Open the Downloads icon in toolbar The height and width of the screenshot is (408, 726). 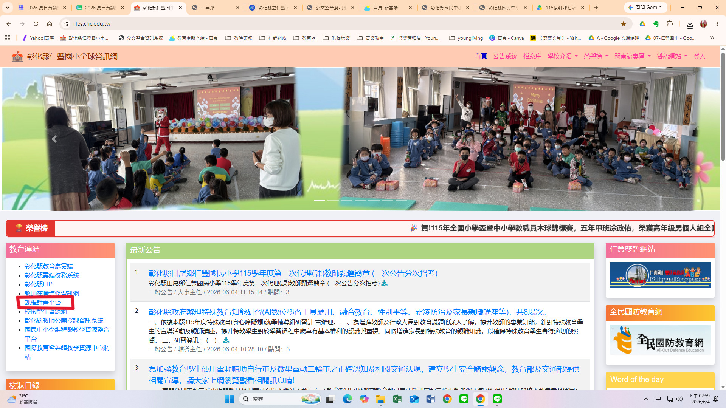[690, 24]
